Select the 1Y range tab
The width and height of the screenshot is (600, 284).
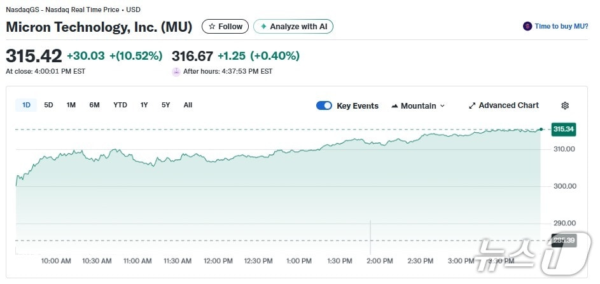click(x=144, y=105)
